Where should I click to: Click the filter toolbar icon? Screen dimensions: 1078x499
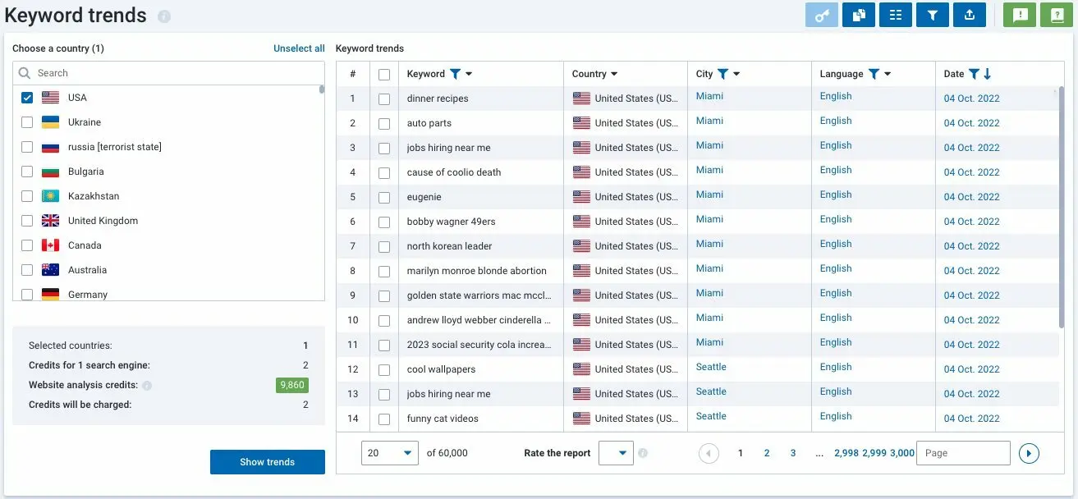[x=932, y=15]
